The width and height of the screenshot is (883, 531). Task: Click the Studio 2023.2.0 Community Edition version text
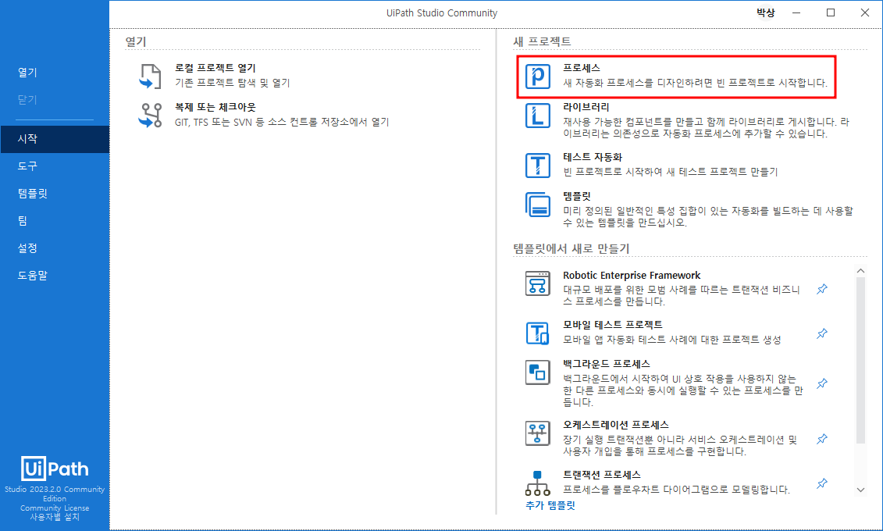(55, 494)
